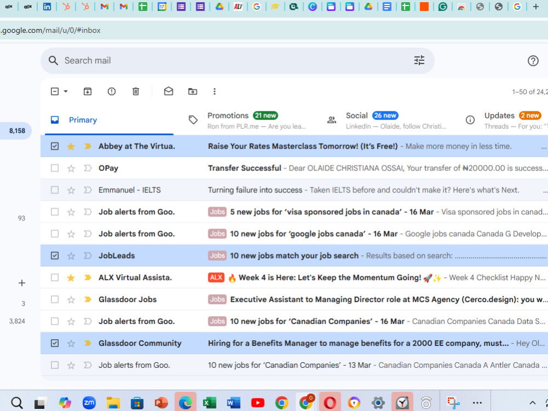Uncheck the Glassdoor Community email checkbox
This screenshot has width=548, height=411.
point(54,343)
